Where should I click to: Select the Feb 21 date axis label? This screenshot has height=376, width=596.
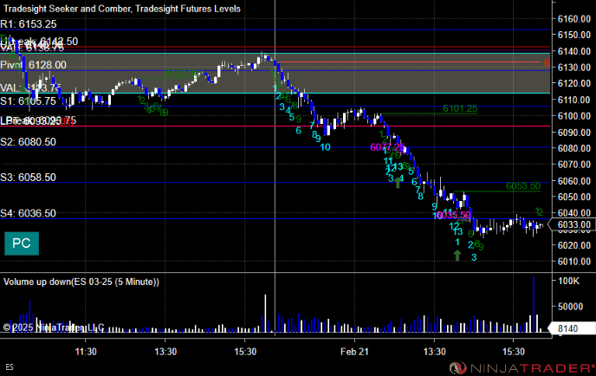354,352
